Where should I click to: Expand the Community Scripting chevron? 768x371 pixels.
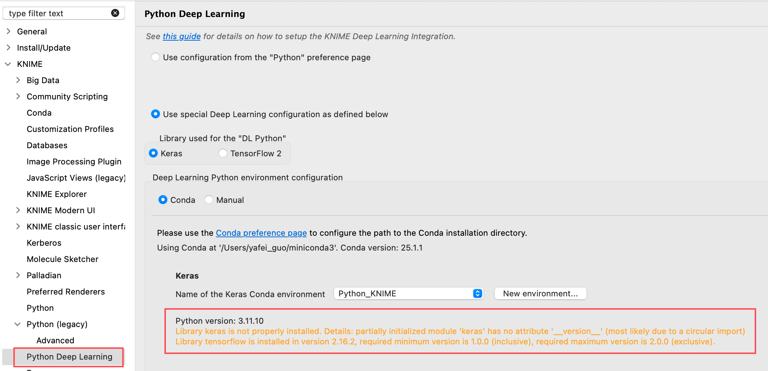18,96
